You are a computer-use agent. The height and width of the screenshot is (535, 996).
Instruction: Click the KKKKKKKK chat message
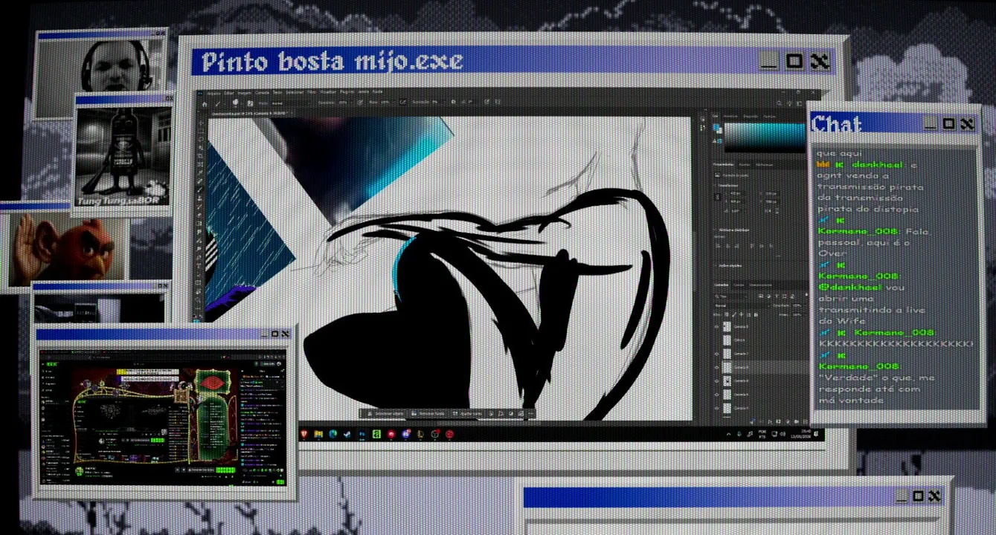(x=896, y=344)
